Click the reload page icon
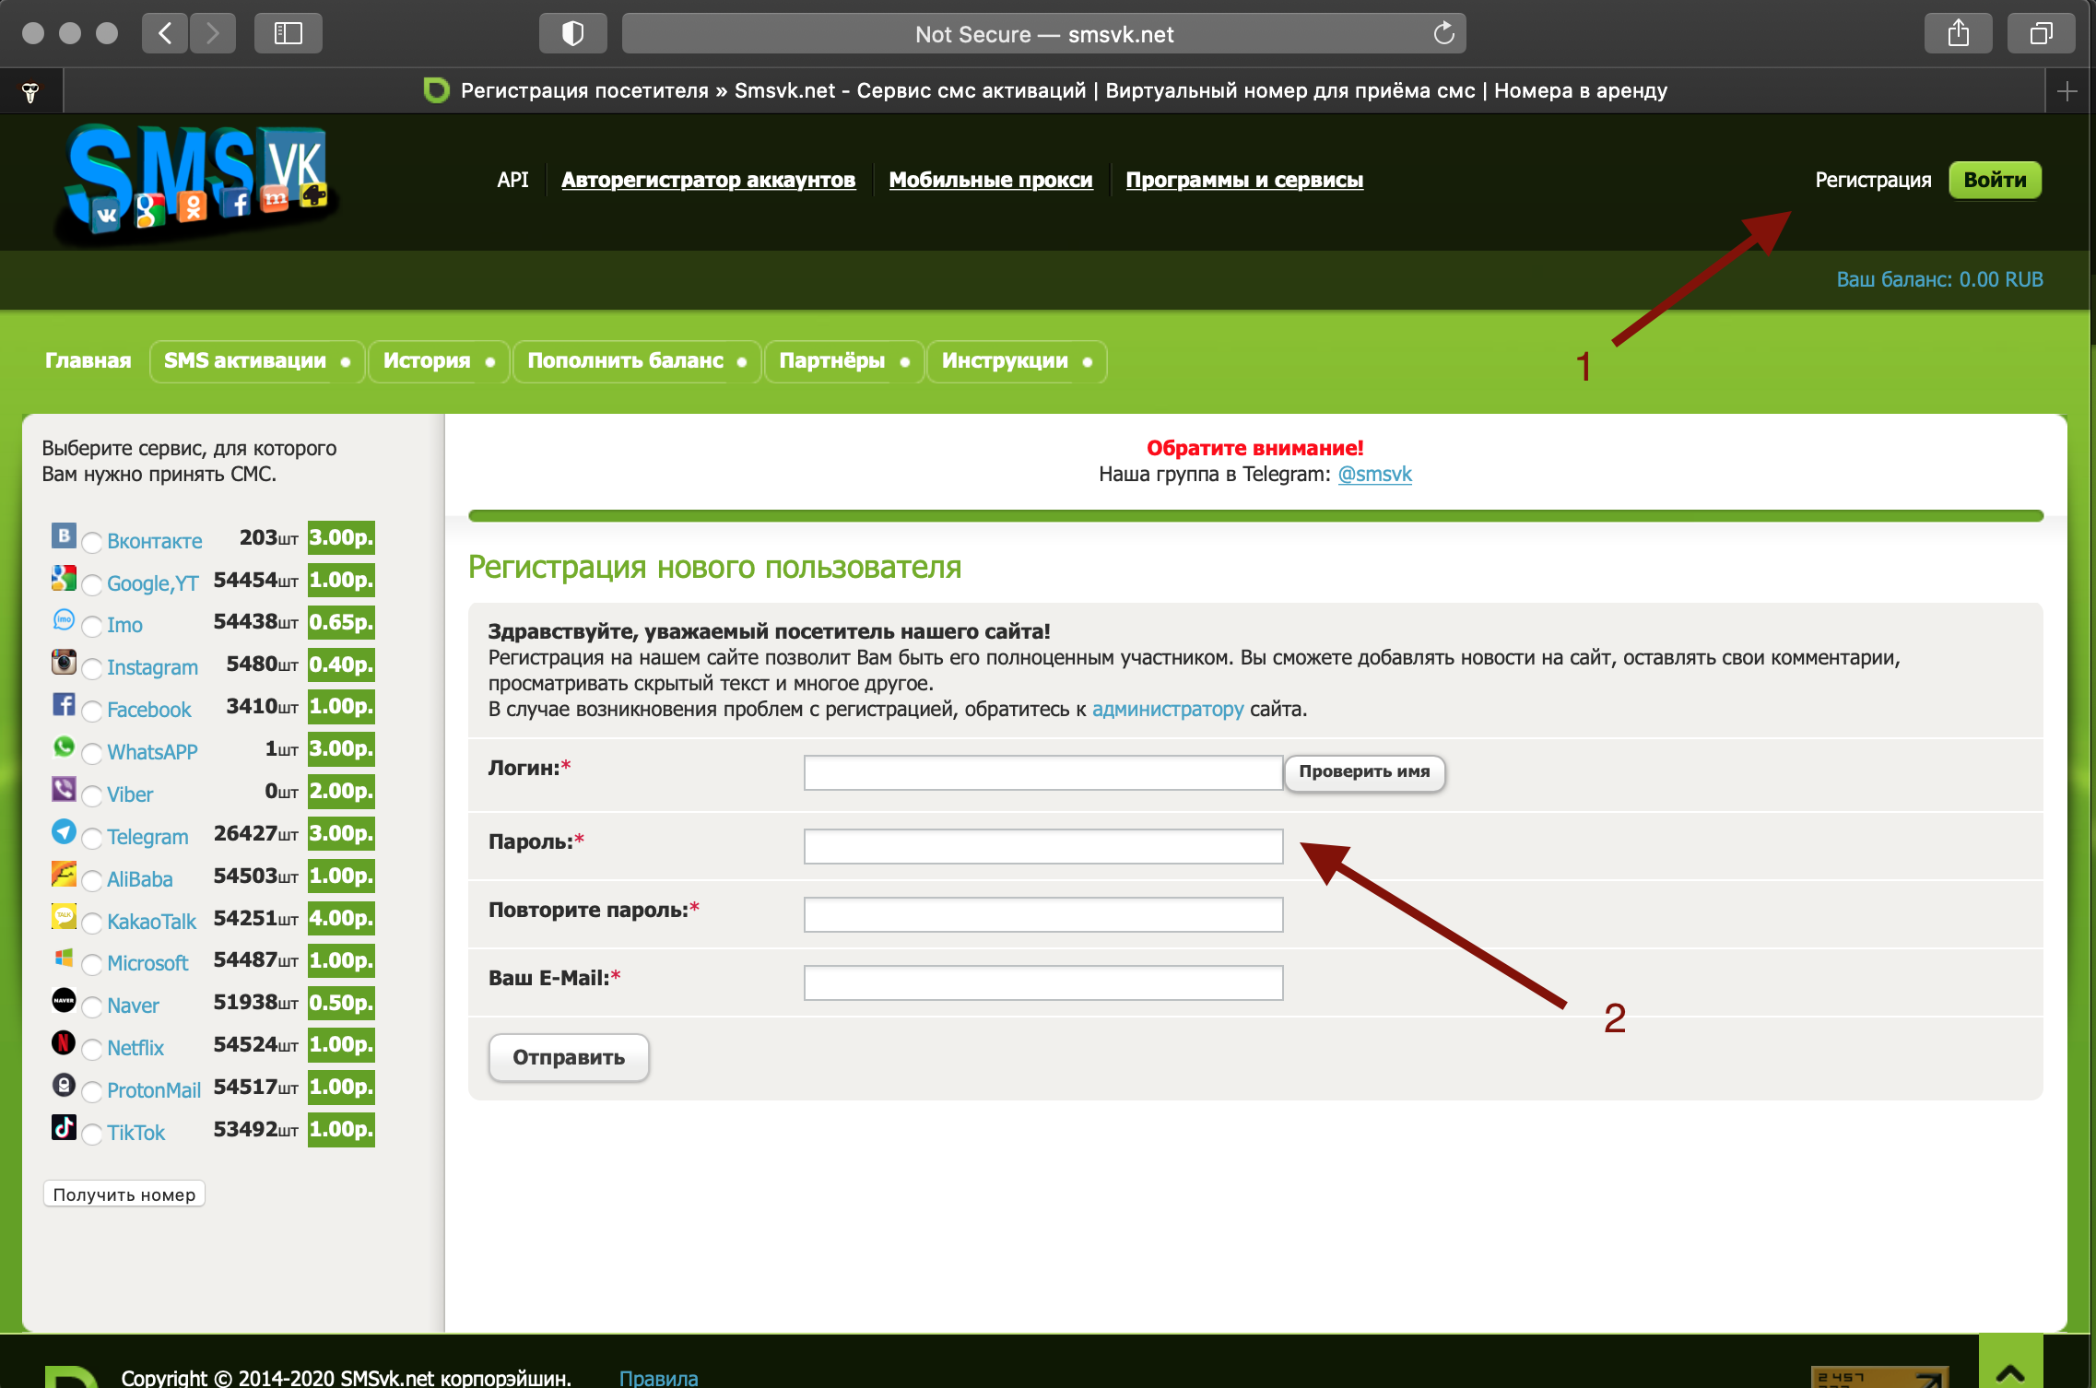The width and height of the screenshot is (2096, 1388). pos(1443,34)
